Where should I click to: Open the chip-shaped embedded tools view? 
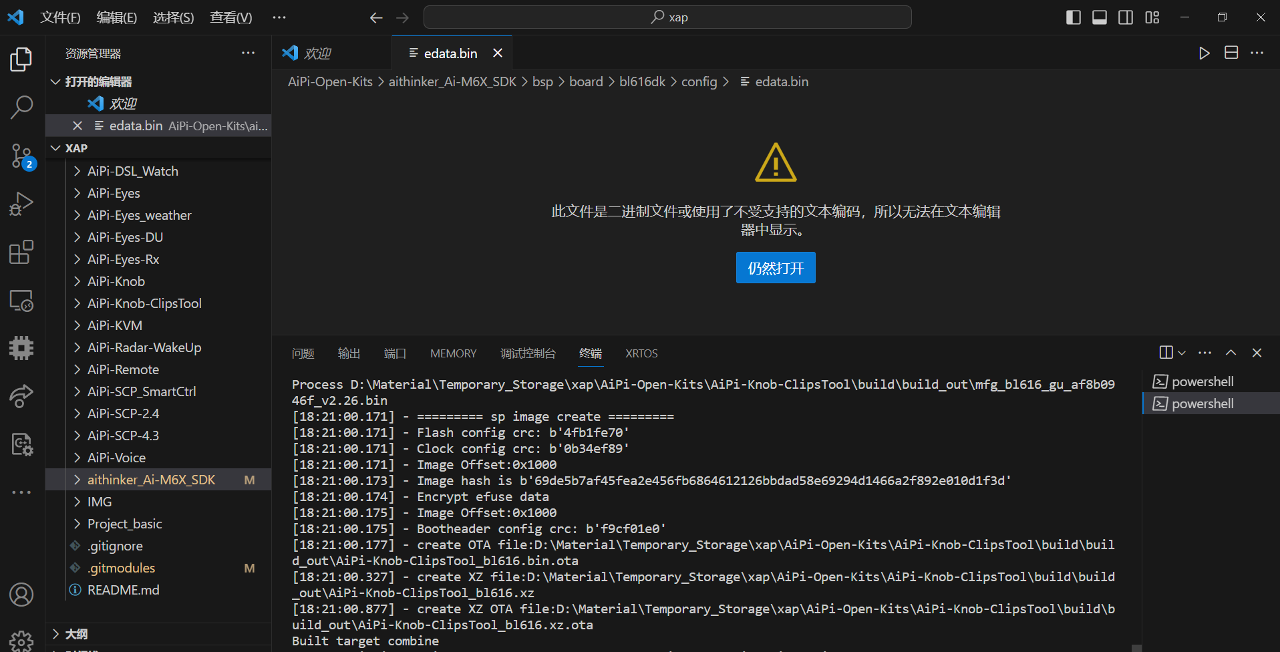(21, 348)
